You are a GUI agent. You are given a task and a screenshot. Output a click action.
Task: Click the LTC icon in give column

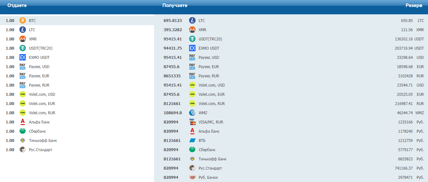(x=23, y=30)
